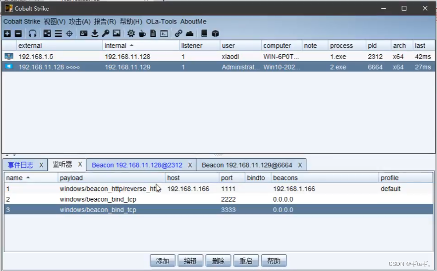
Task: Open the OLa-Tools menu
Action: click(x=161, y=22)
